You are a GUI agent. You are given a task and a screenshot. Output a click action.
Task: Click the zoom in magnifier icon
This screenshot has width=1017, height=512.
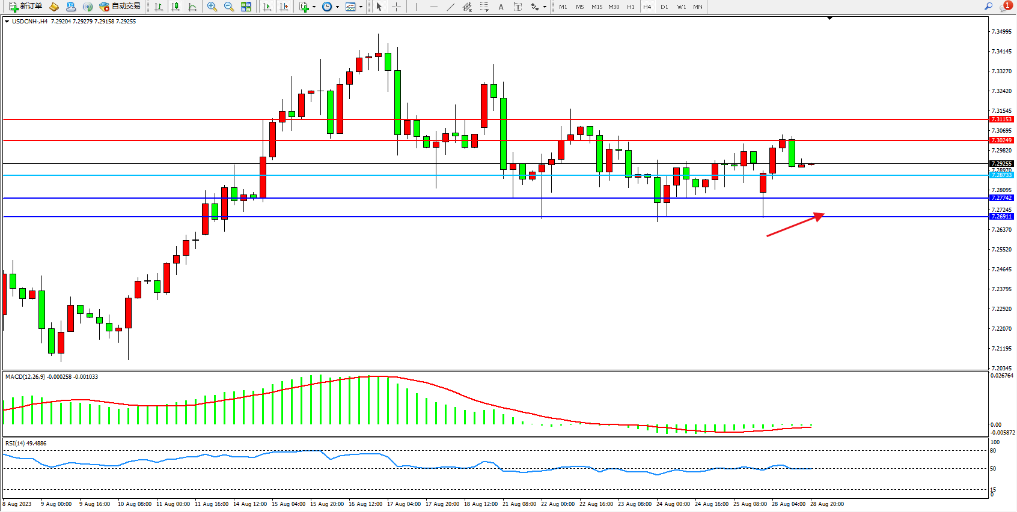212,7
